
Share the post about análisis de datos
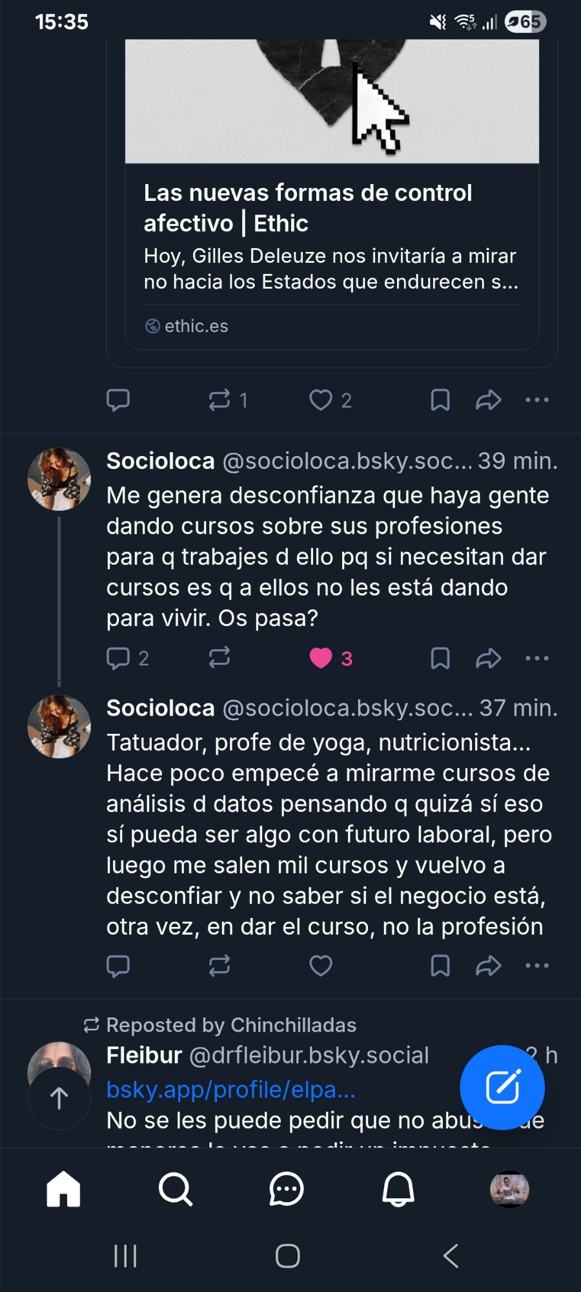[x=488, y=966]
